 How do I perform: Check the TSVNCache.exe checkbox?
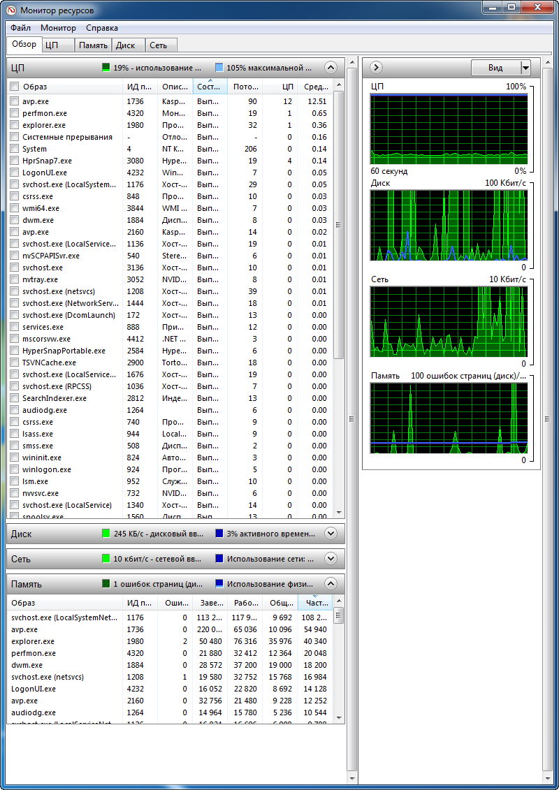click(x=15, y=363)
